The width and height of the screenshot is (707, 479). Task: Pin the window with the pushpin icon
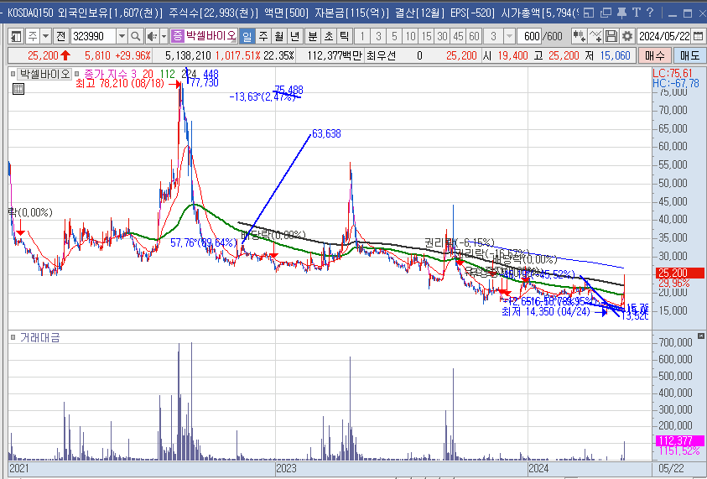click(621, 13)
